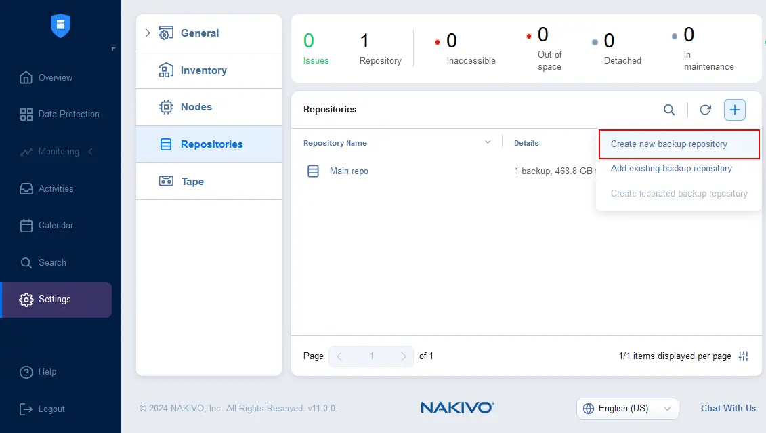The height and width of the screenshot is (433, 766).
Task: Click the Settings gear icon
Action: (26, 300)
